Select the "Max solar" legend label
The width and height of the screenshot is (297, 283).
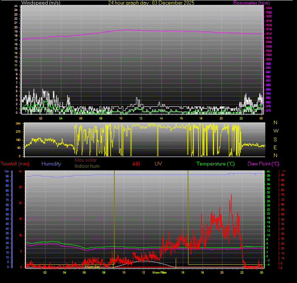(x=86, y=160)
